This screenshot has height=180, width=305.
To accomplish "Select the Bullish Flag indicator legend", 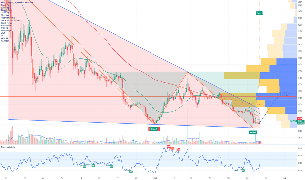I will [5, 8].
